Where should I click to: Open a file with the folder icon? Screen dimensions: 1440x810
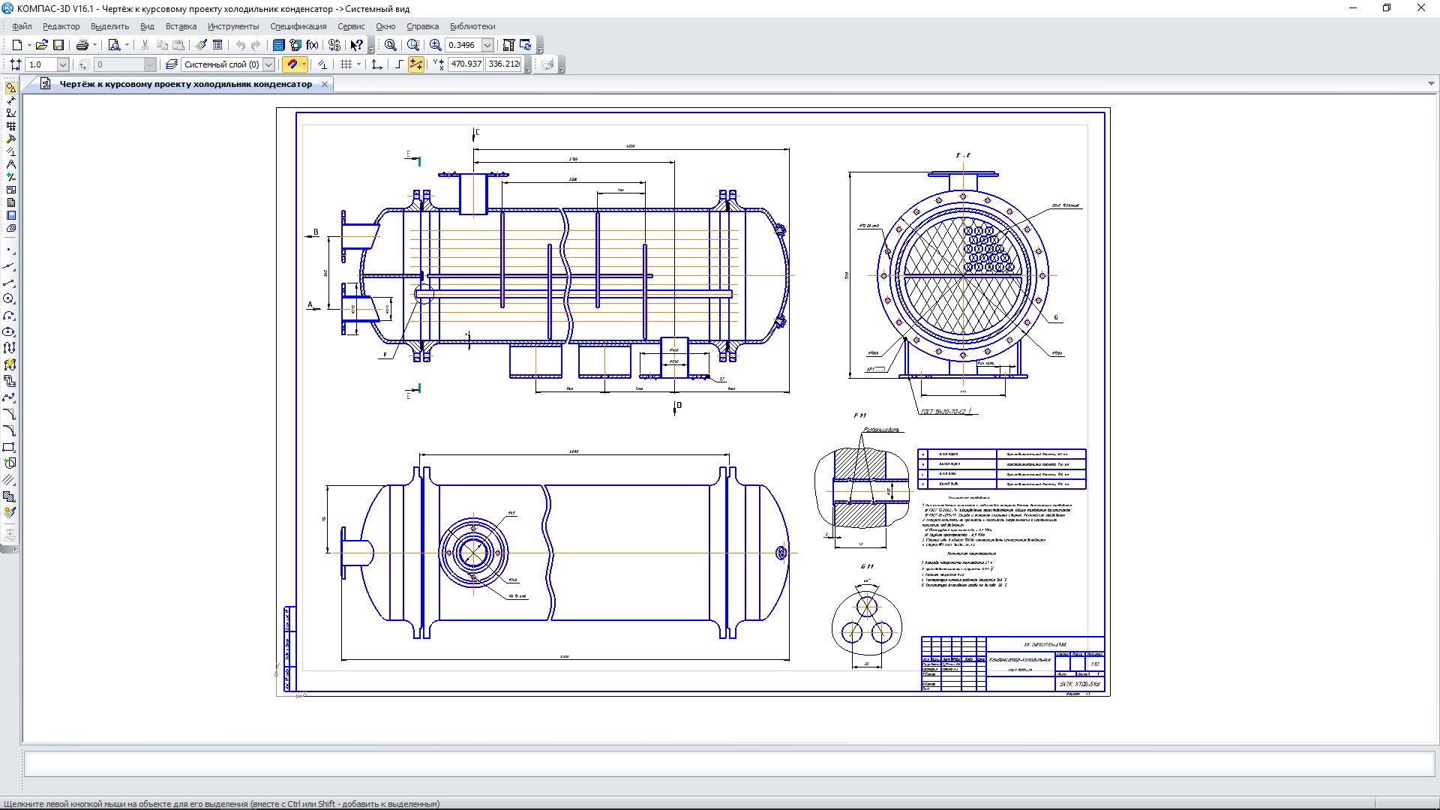point(42,45)
